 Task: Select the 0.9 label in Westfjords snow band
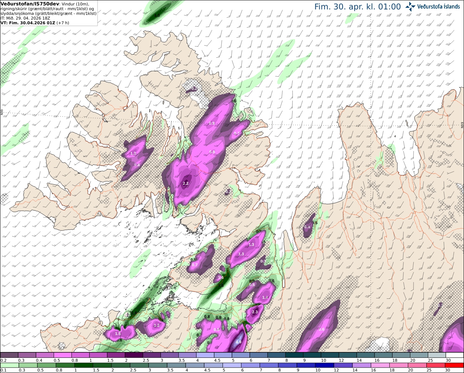click(212, 123)
